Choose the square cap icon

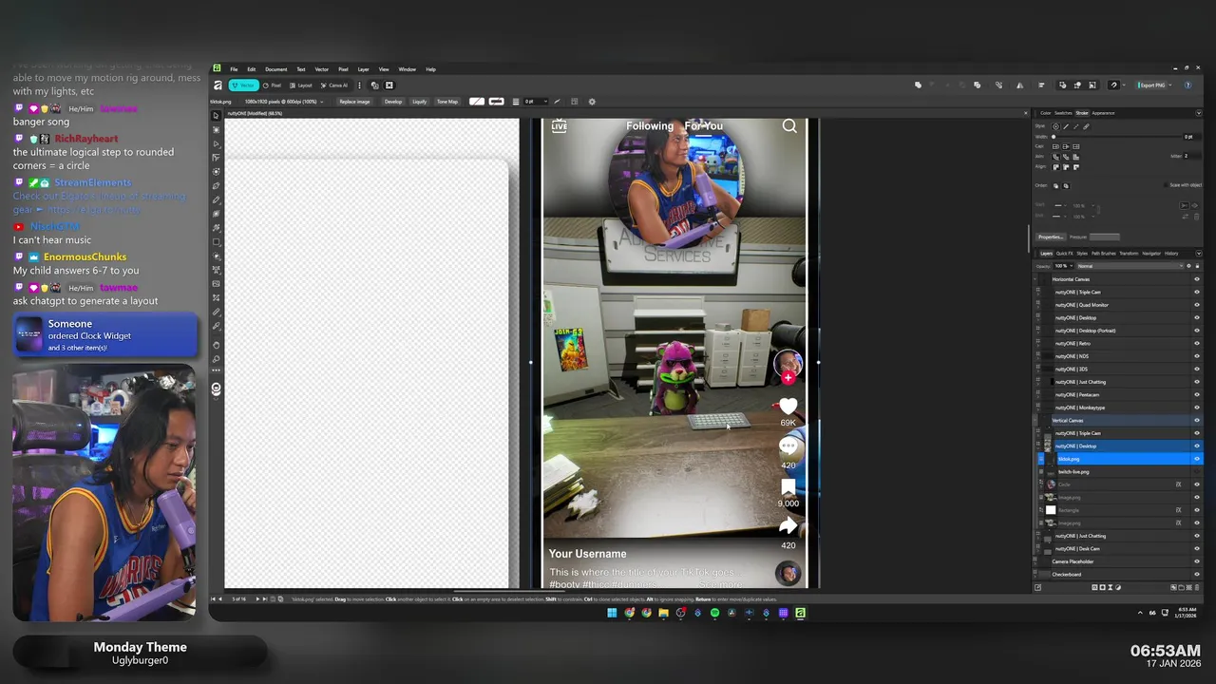pos(1075,146)
